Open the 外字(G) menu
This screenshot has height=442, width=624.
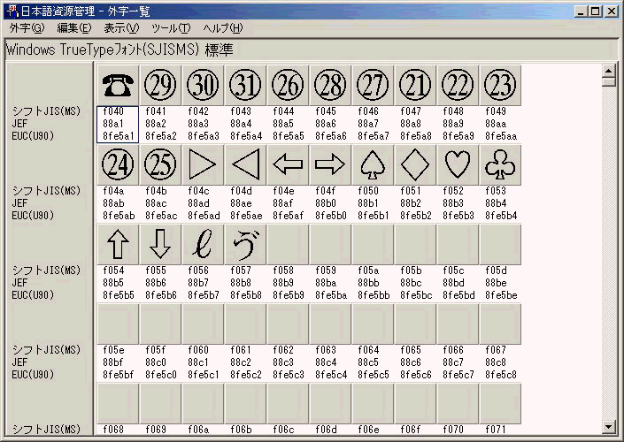point(27,28)
